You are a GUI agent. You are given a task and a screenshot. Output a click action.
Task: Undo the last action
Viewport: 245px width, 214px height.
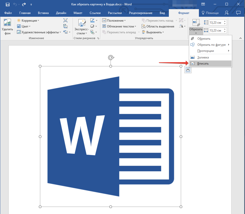click(x=15, y=4)
